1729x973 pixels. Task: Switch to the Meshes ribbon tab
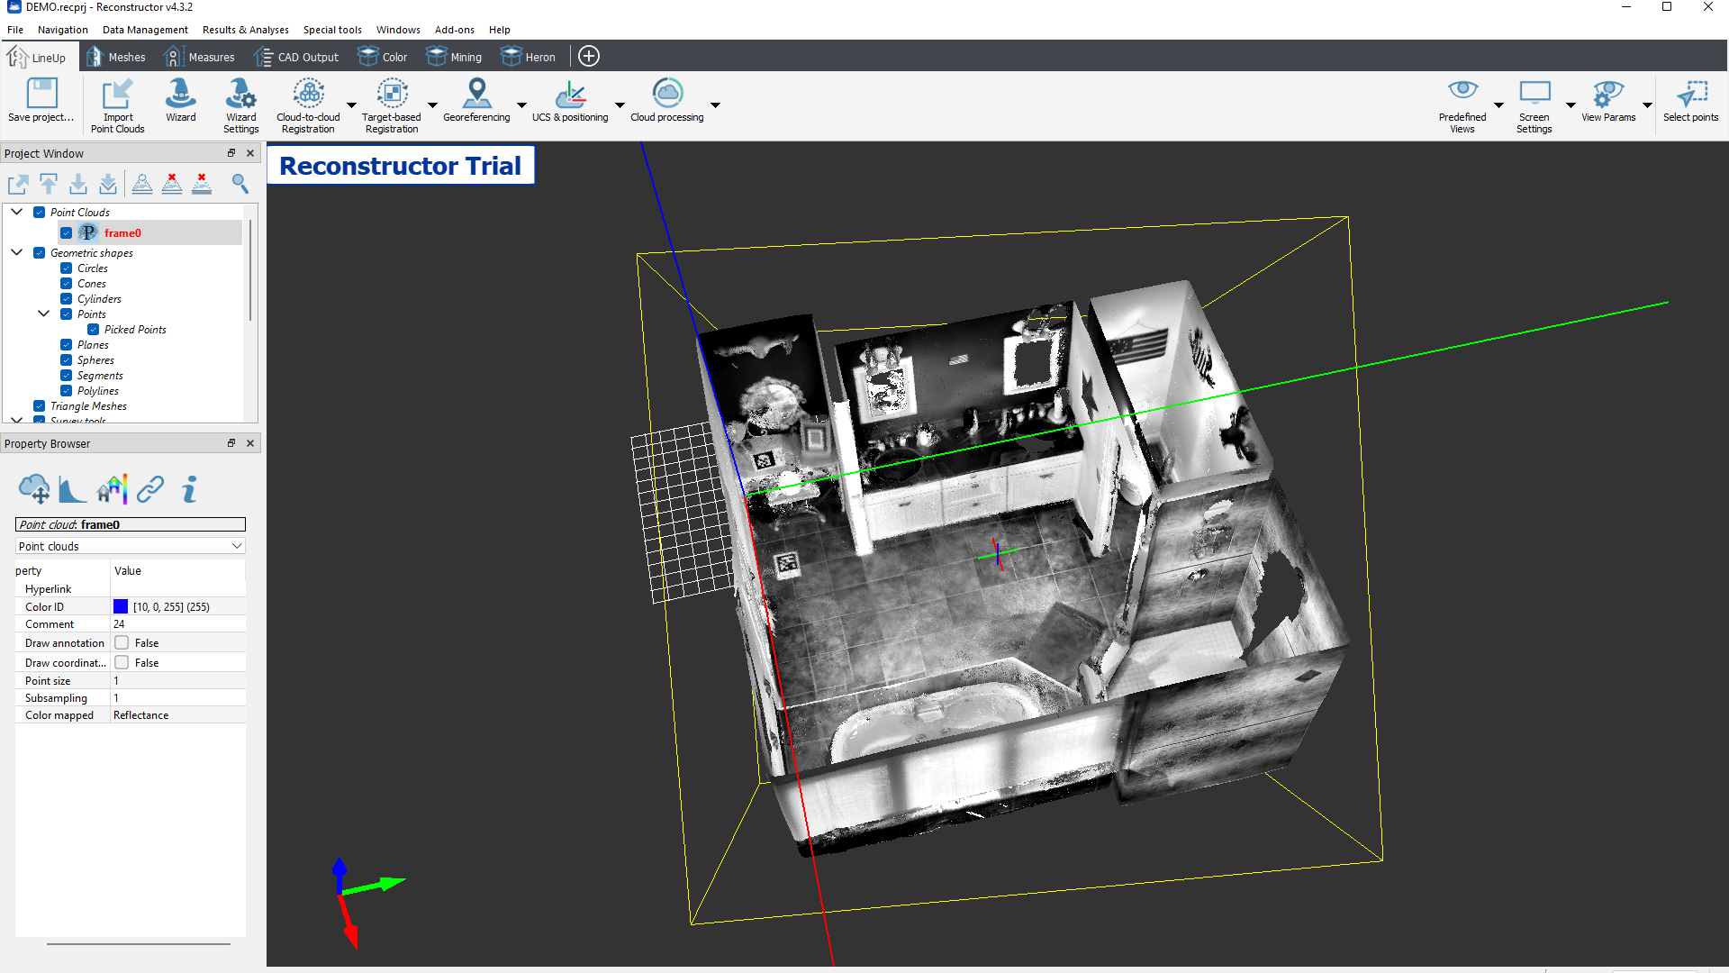point(116,57)
